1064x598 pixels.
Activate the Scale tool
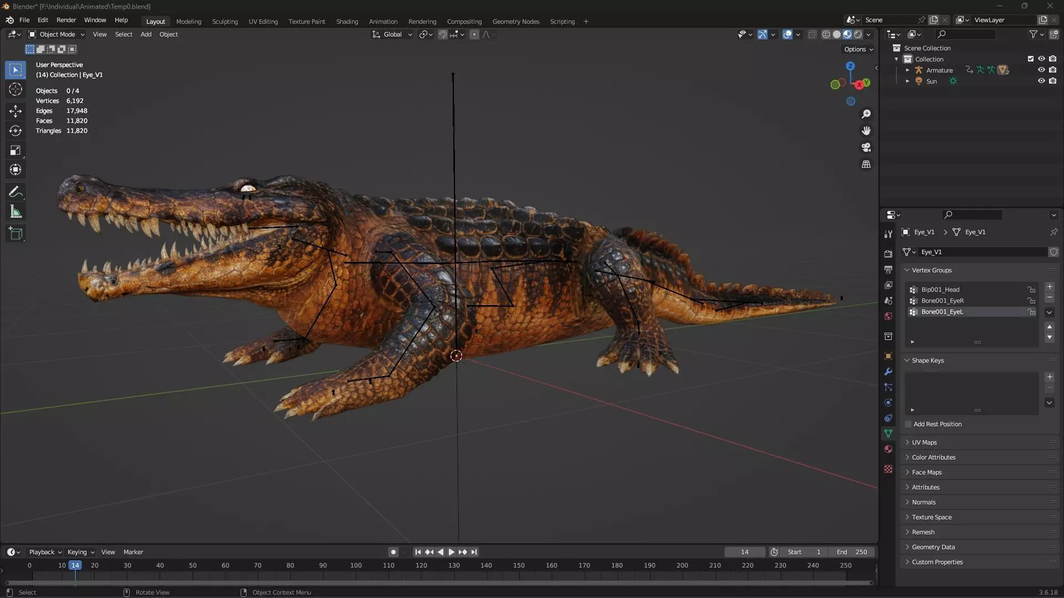[16, 150]
